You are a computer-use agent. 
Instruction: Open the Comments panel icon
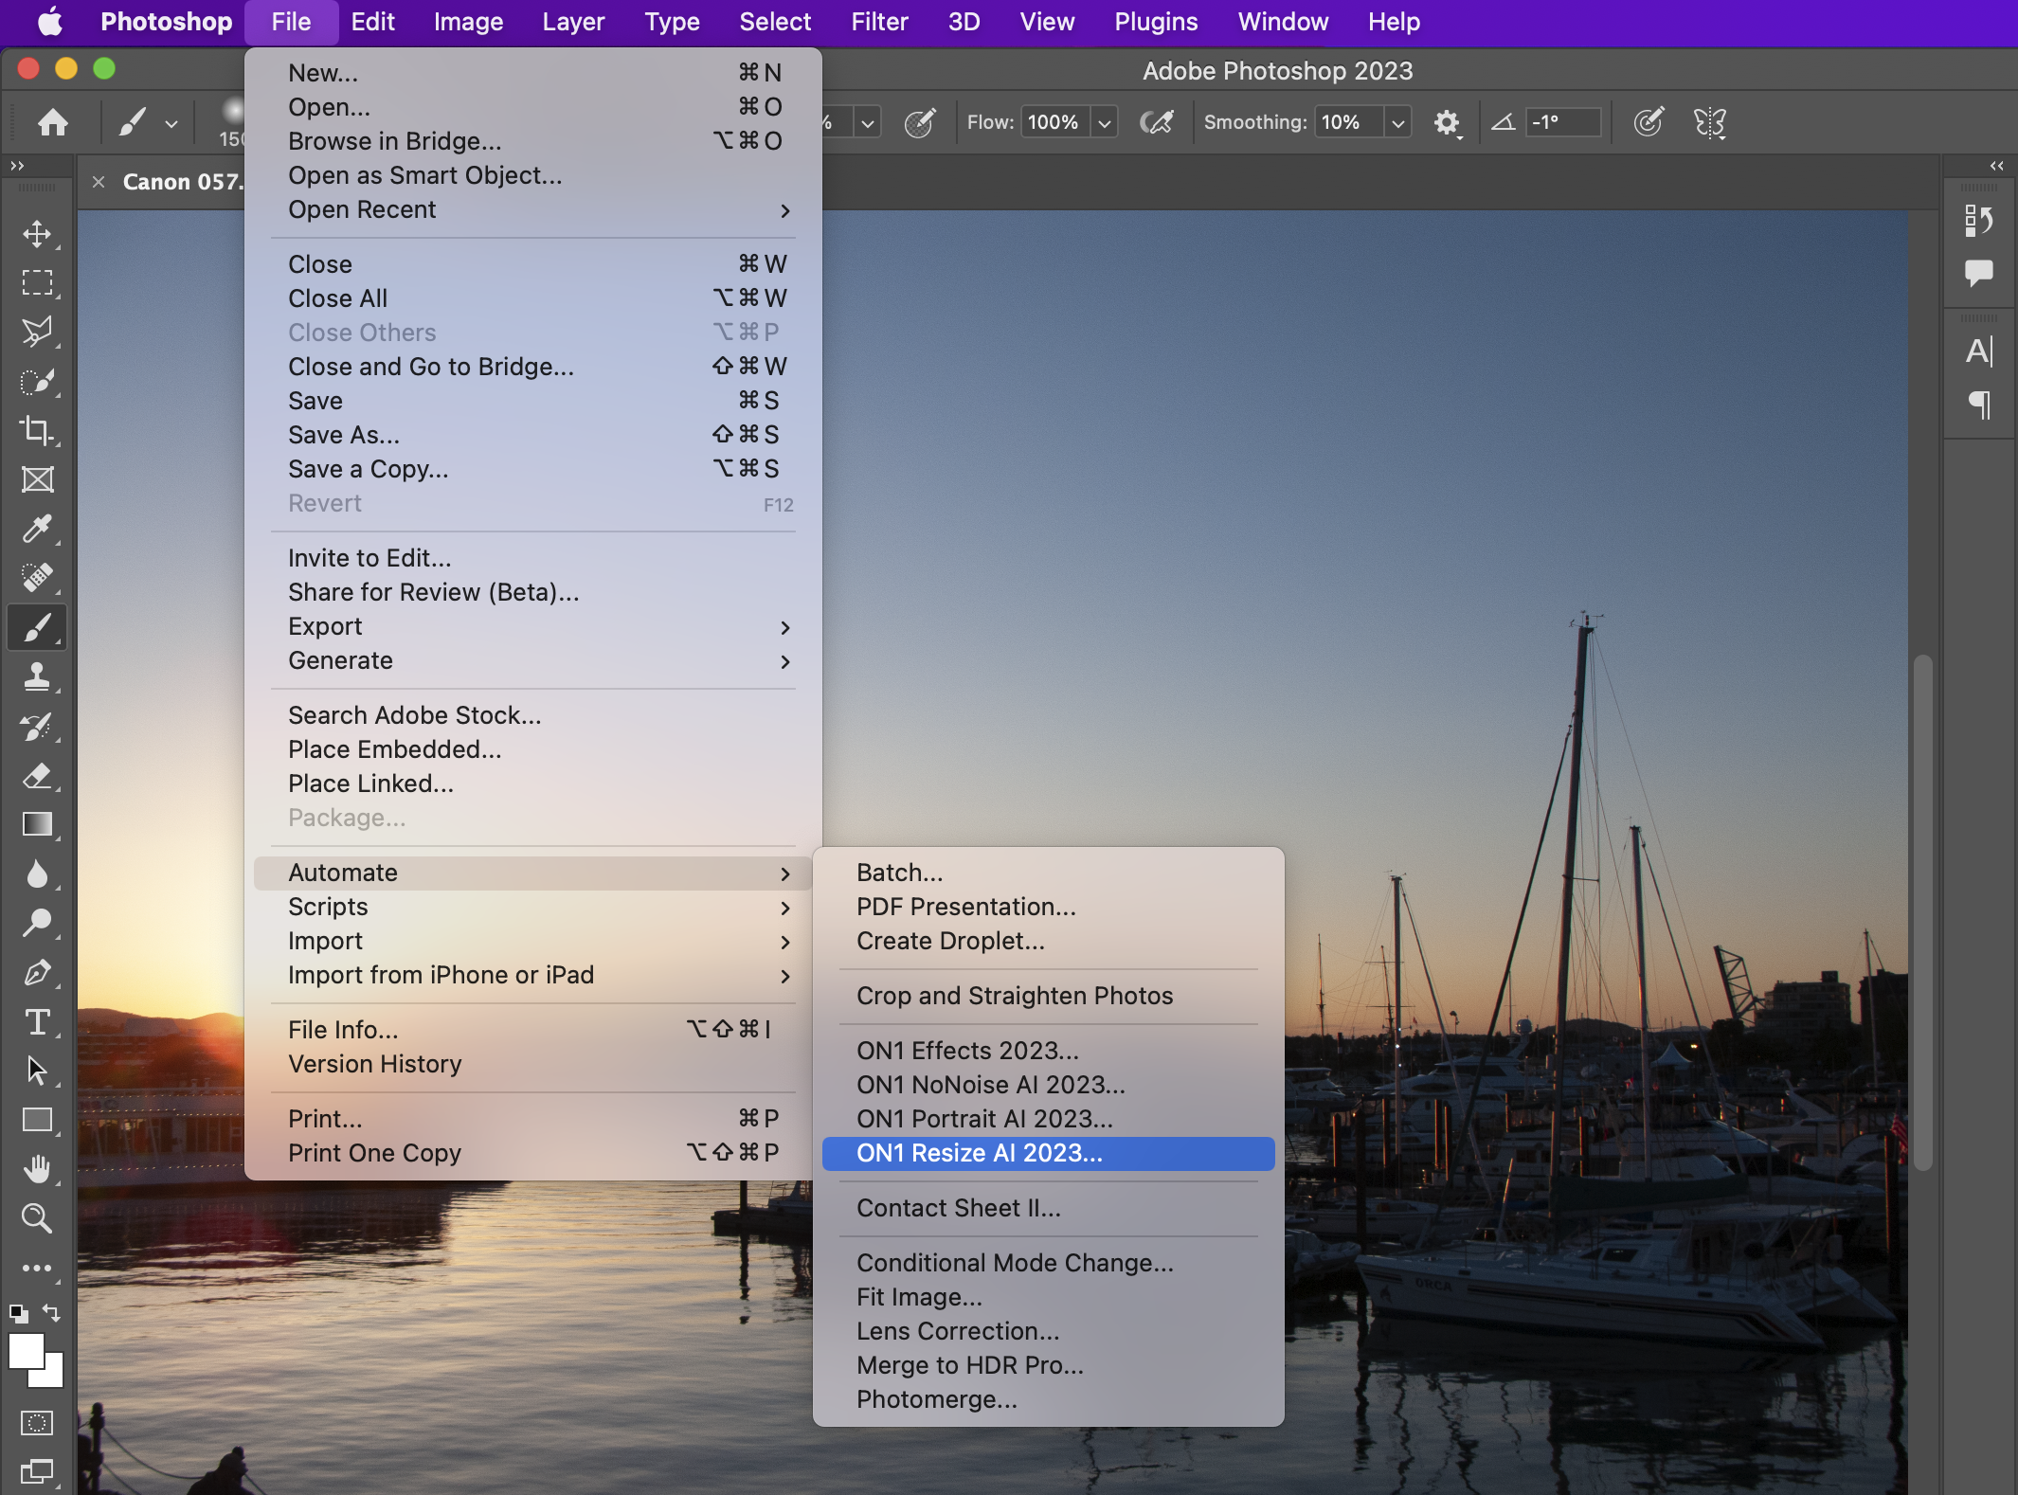coord(1979,274)
